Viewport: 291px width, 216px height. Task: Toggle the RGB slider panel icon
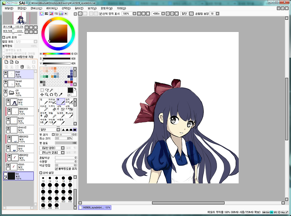point(46,14)
